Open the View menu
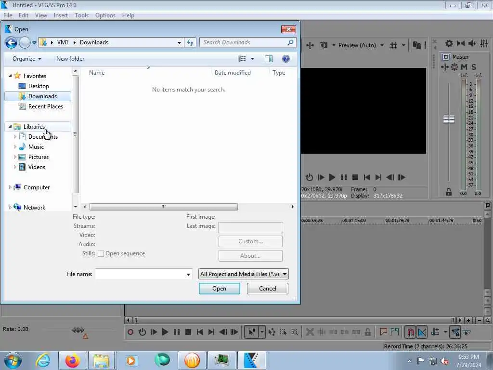This screenshot has width=493, height=370. [41, 15]
